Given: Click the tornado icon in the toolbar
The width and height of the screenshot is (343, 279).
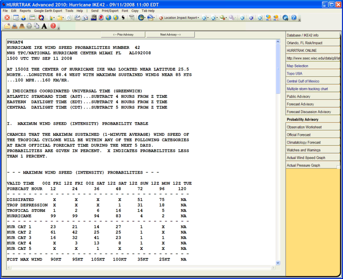Looking at the screenshot, I should pyautogui.click(x=132, y=18).
